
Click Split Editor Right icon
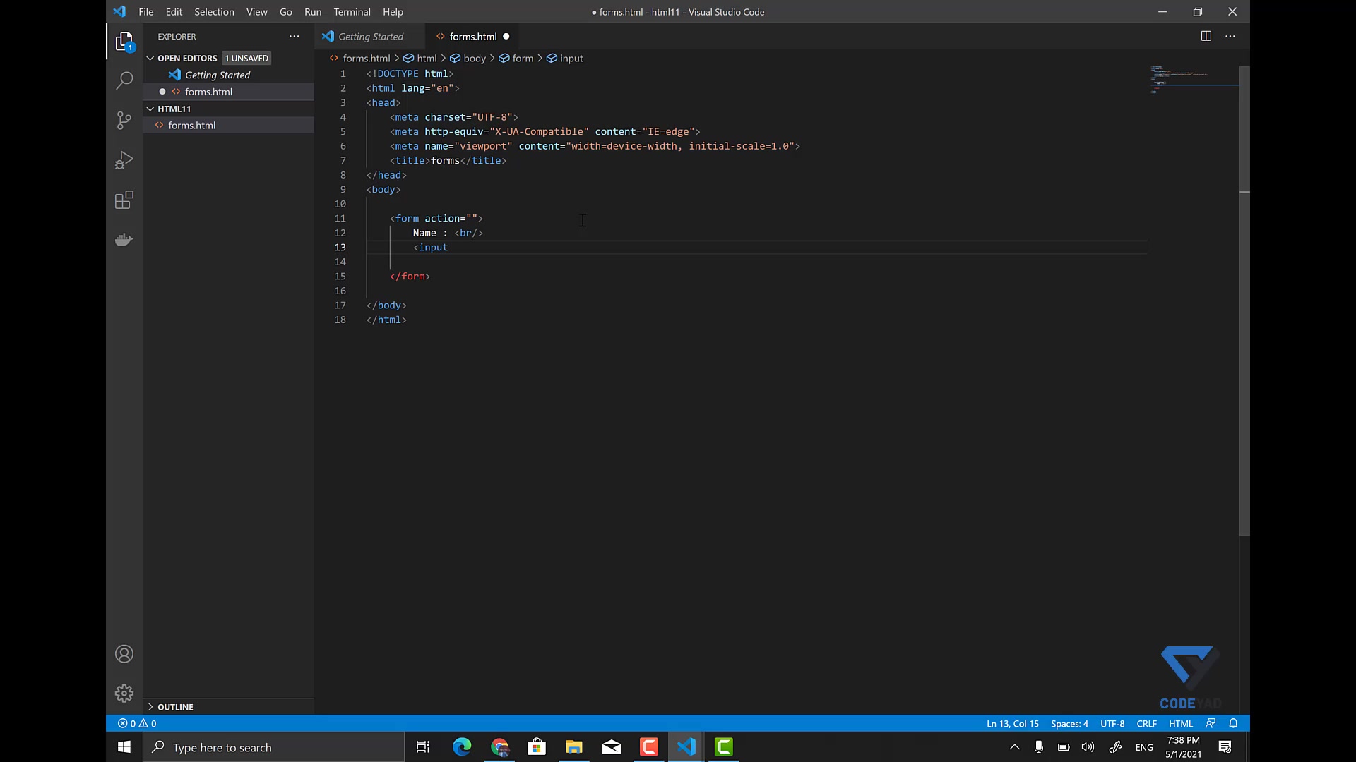click(x=1206, y=36)
